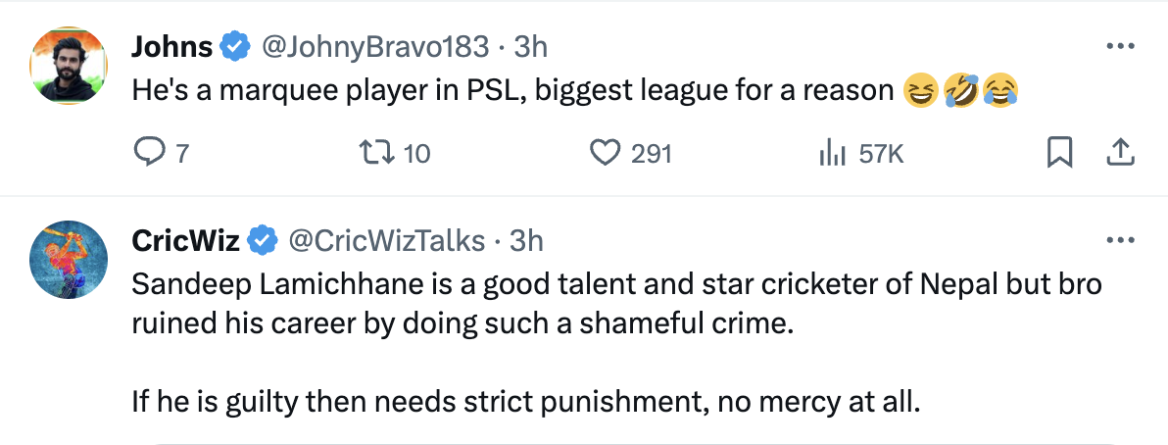The width and height of the screenshot is (1168, 445).
Task: Open more options on CricWiz's tweet
Action: tap(1120, 239)
